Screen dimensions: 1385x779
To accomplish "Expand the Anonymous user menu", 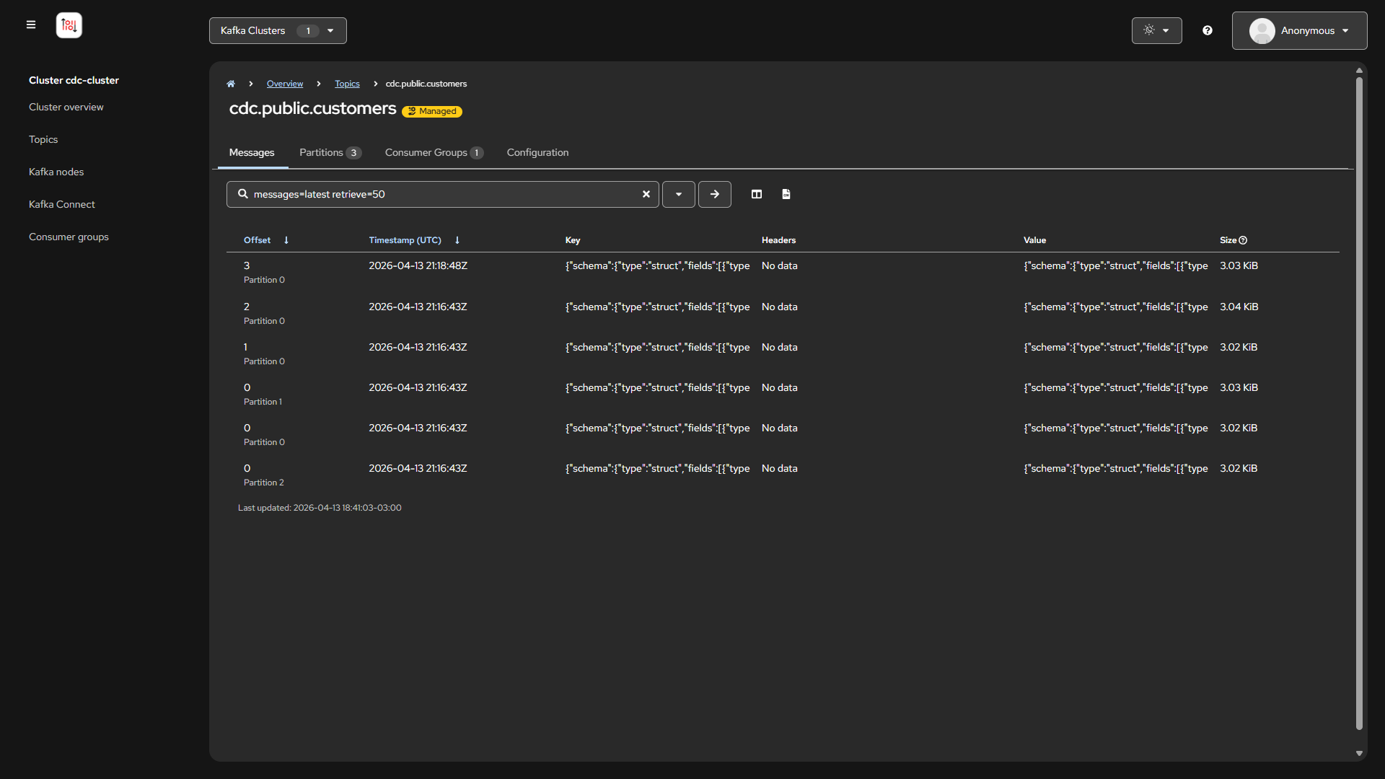I will tap(1299, 30).
